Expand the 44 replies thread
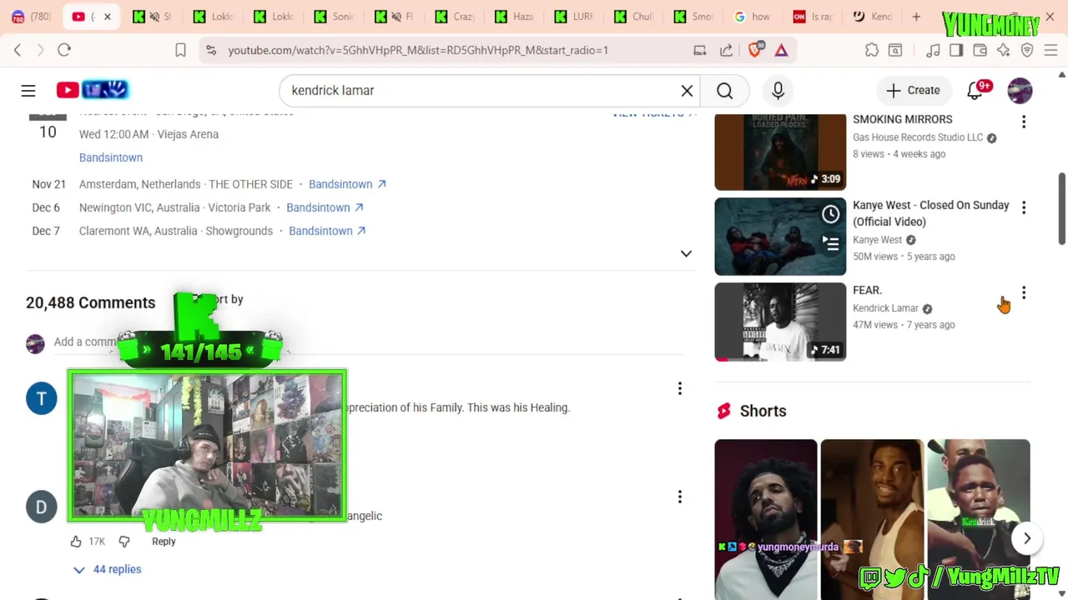Viewport: 1068px width, 600px height. [x=107, y=569]
